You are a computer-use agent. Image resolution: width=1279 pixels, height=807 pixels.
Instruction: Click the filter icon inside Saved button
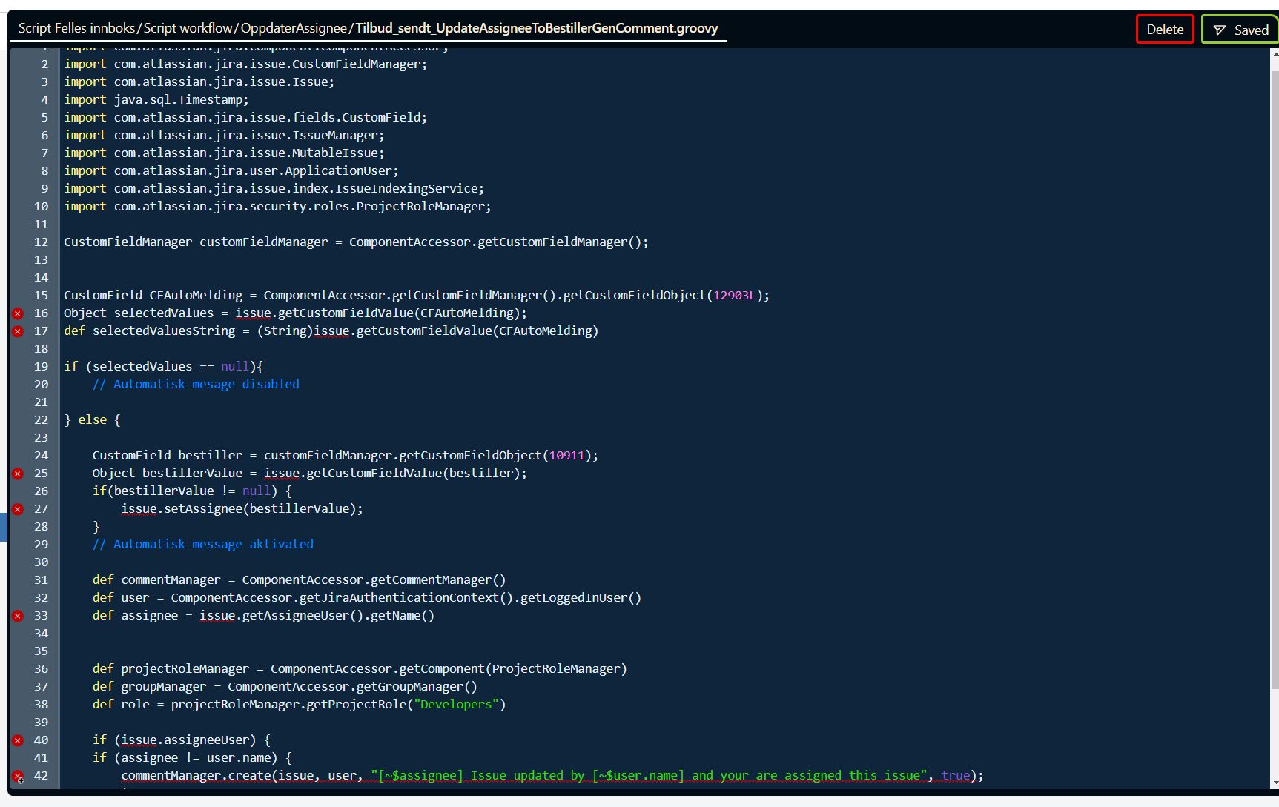1219,30
